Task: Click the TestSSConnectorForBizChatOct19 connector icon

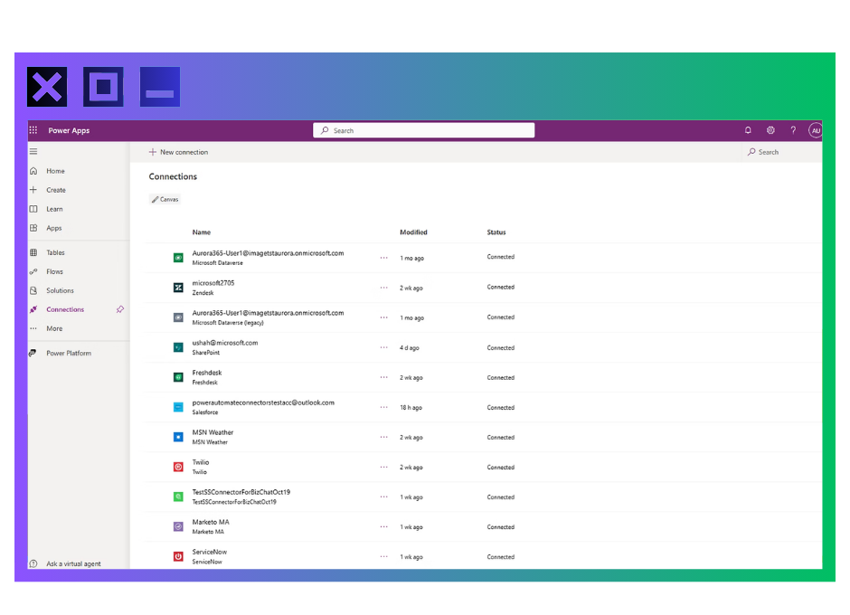Action: pos(178,497)
